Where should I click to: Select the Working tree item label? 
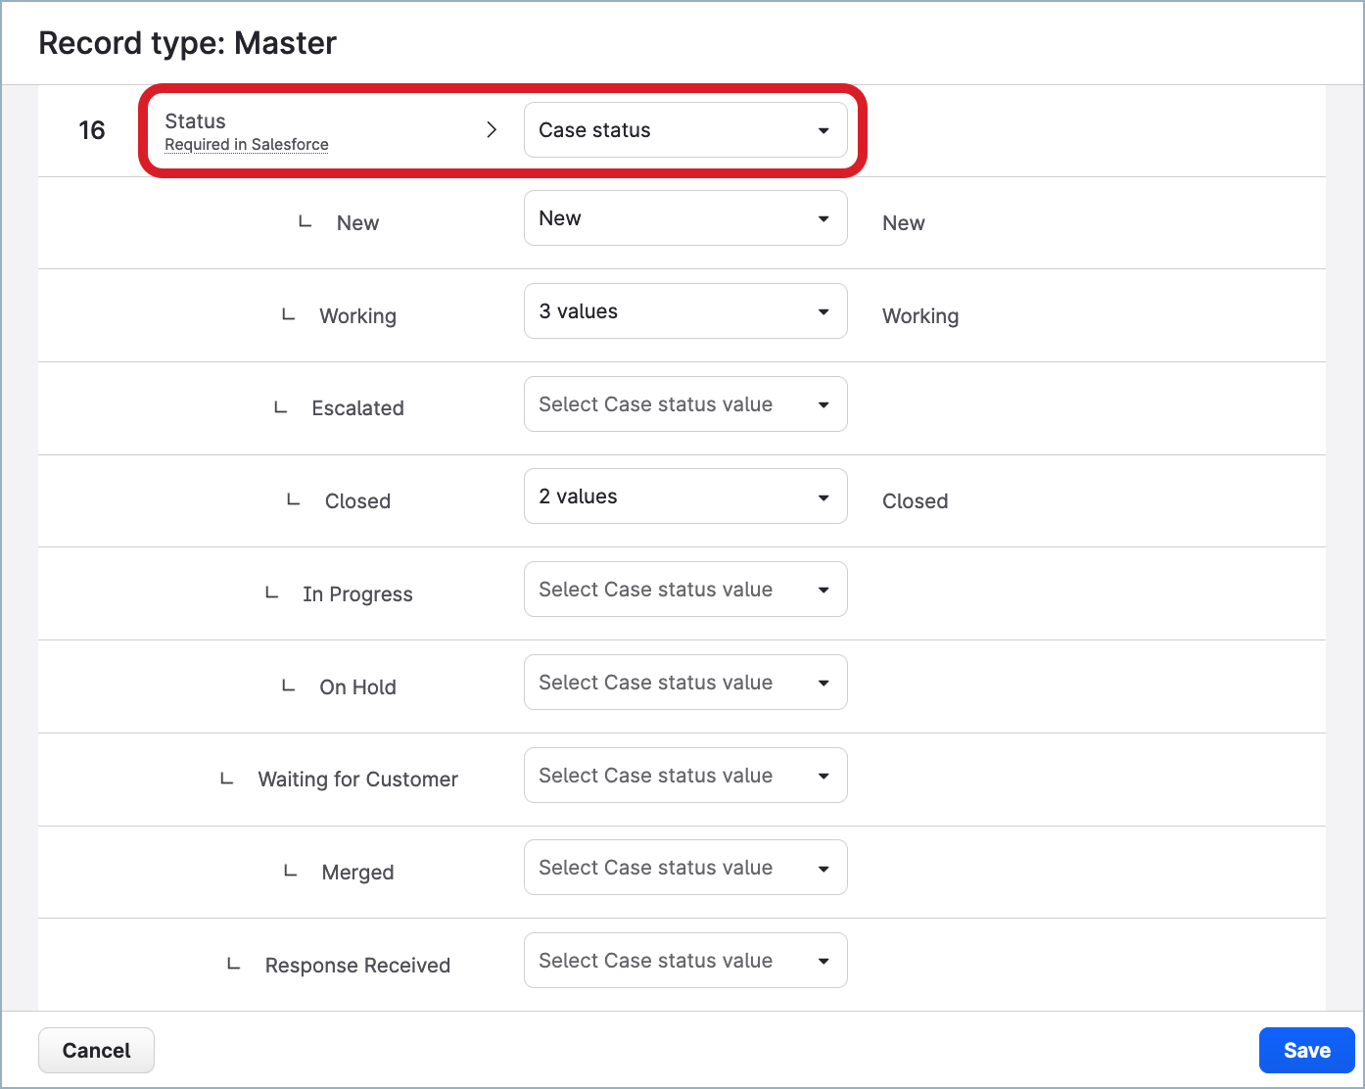click(x=357, y=315)
